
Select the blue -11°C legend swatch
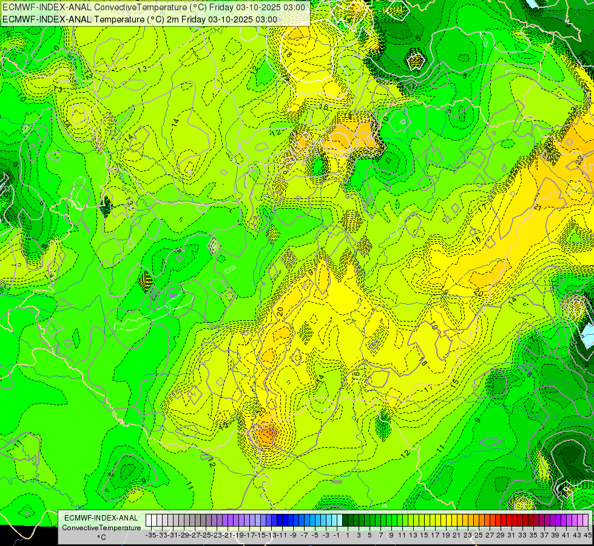point(280,521)
